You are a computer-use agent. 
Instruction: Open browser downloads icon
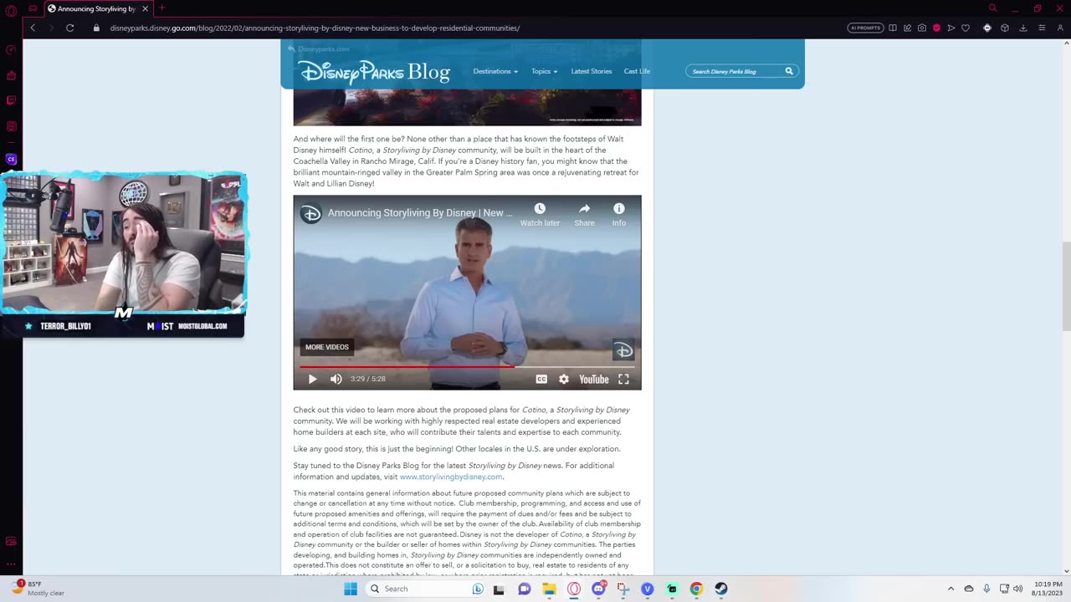[x=1022, y=28]
